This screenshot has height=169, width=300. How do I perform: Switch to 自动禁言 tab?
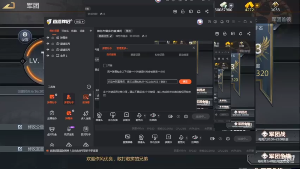point(111,54)
